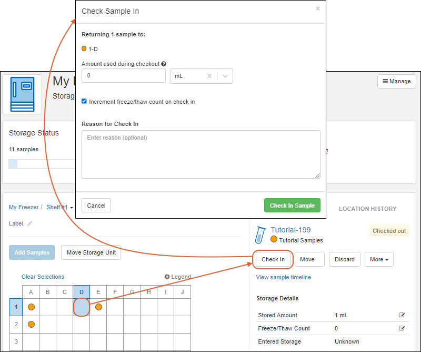Click the freezer icon at top left
421x352 pixels.
(22, 94)
